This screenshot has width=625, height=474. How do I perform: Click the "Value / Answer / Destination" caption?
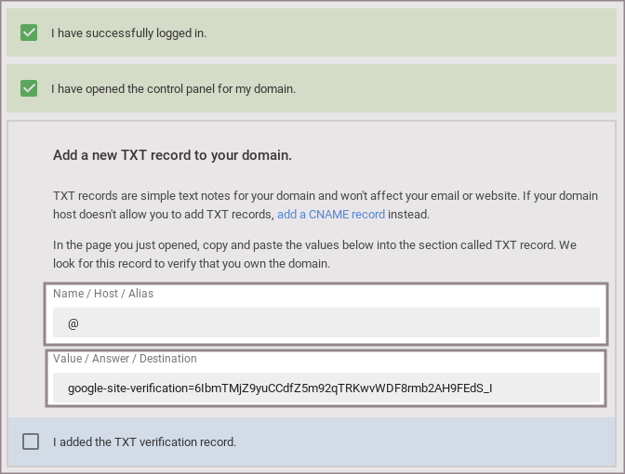click(x=125, y=359)
